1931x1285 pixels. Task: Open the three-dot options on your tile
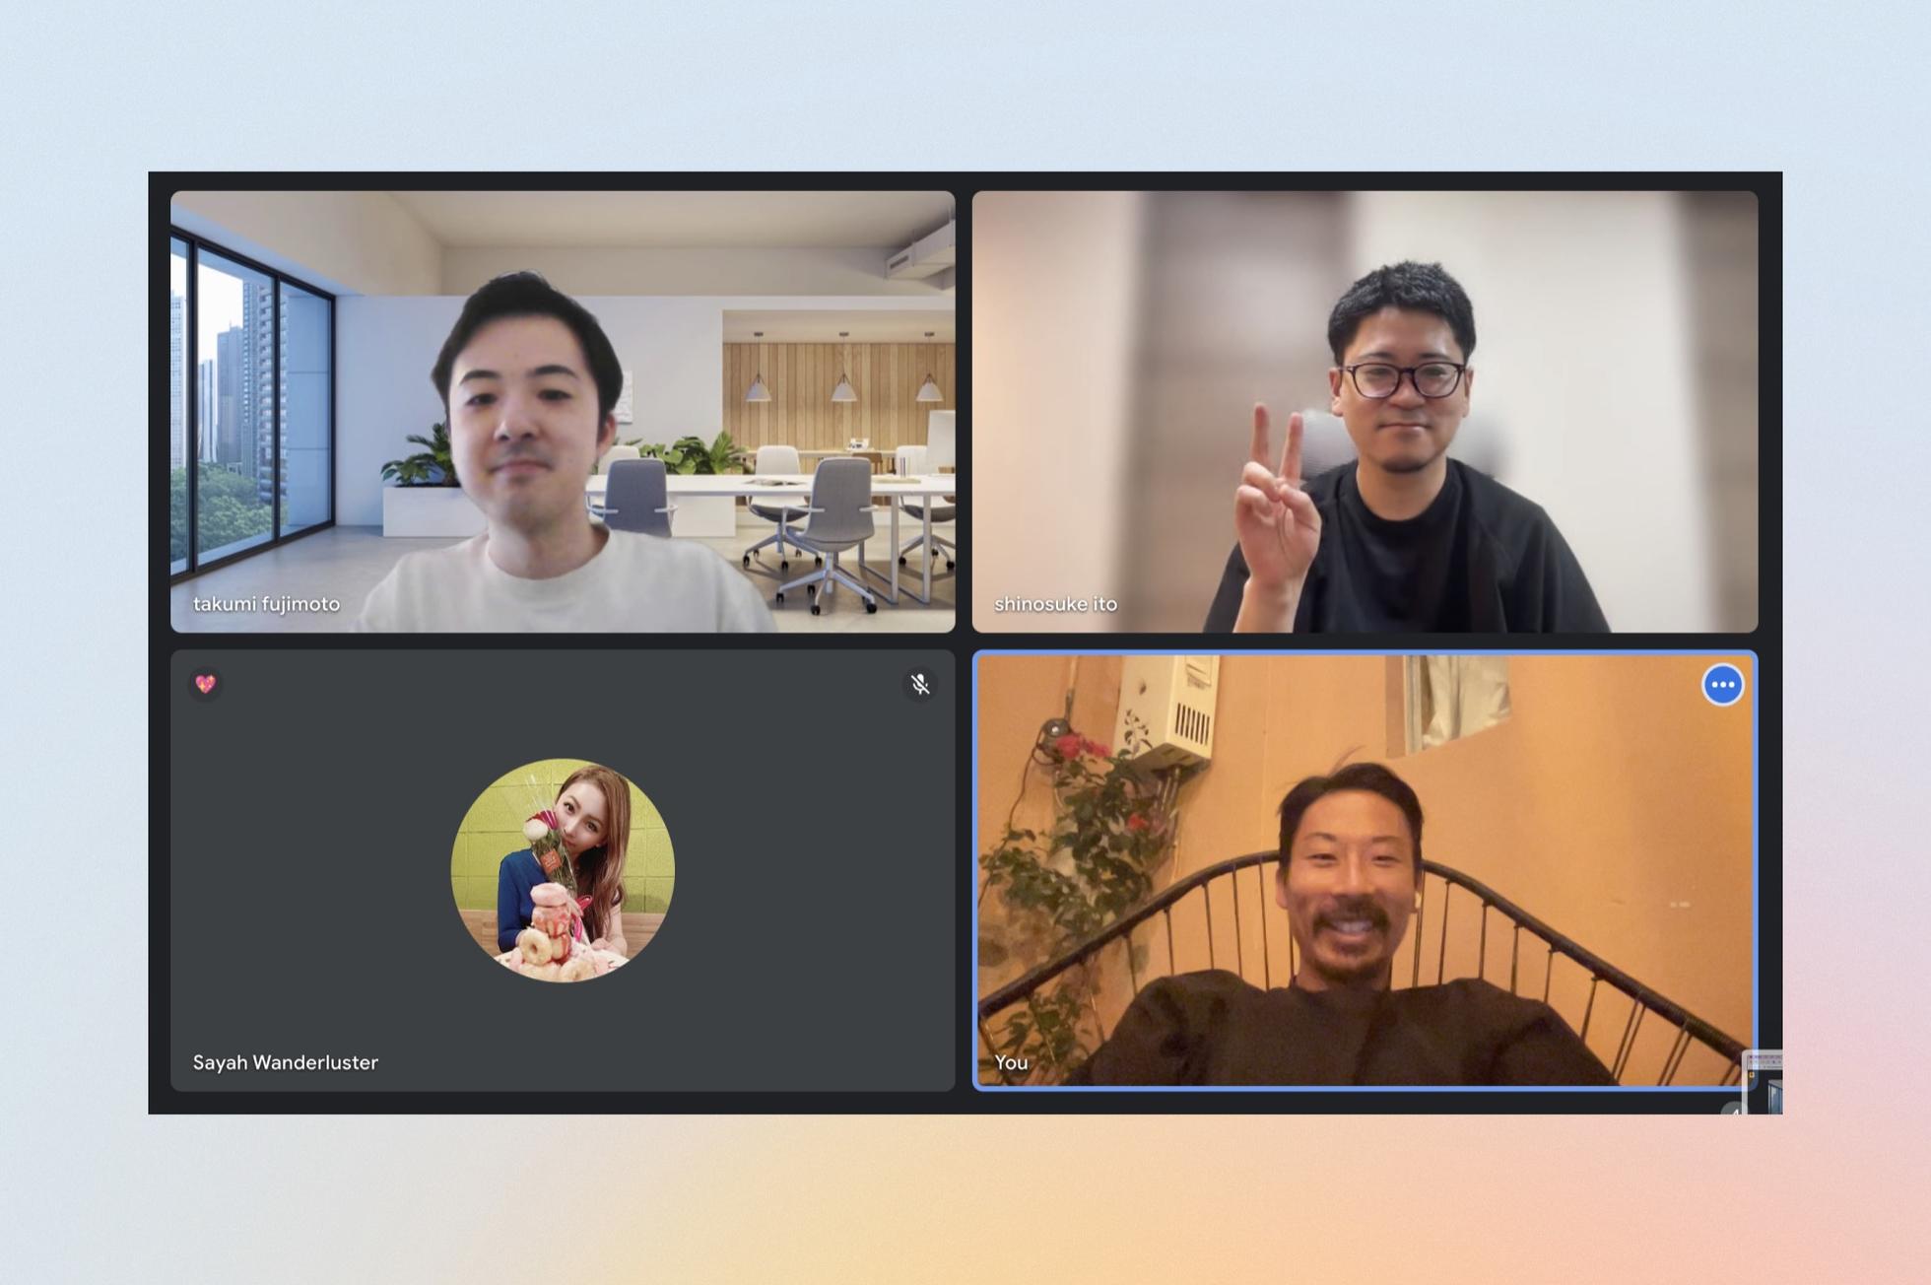click(1722, 685)
